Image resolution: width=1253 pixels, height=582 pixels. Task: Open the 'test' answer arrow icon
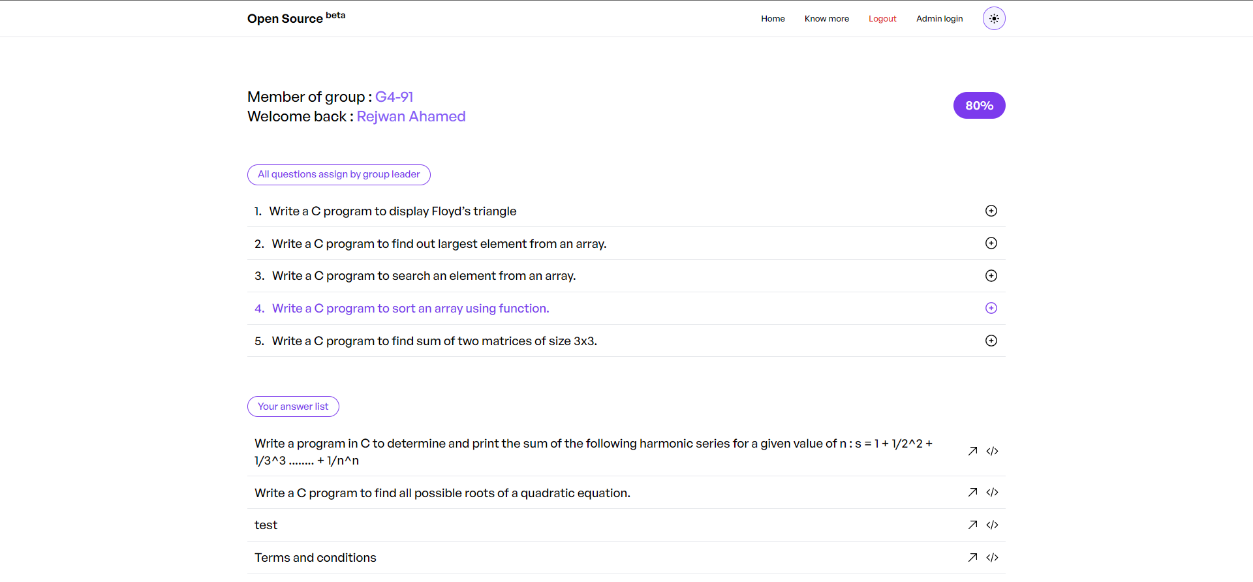[972, 525]
